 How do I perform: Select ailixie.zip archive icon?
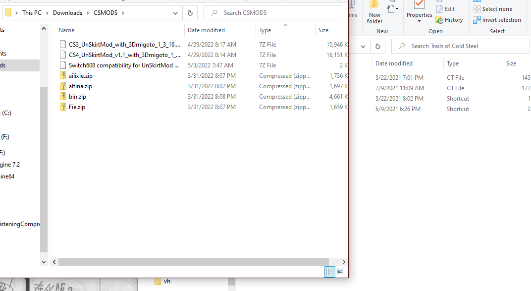coord(62,75)
